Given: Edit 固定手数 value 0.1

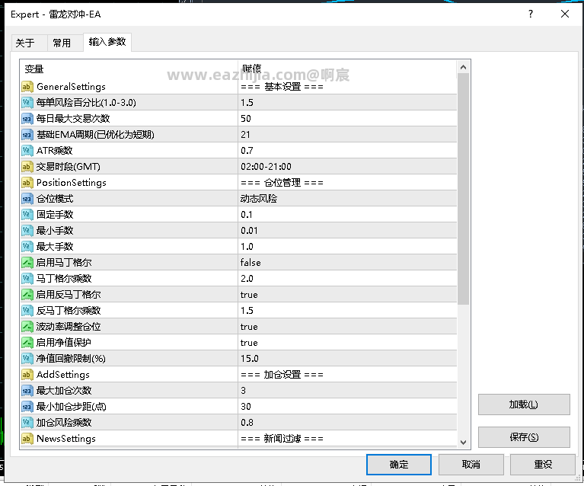Looking at the screenshot, I should (x=347, y=215).
